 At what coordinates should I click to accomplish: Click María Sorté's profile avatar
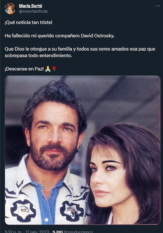(10, 9)
